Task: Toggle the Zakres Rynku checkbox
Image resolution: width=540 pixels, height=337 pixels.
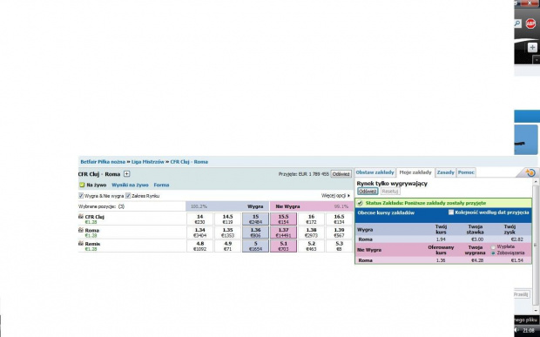Action: point(128,196)
